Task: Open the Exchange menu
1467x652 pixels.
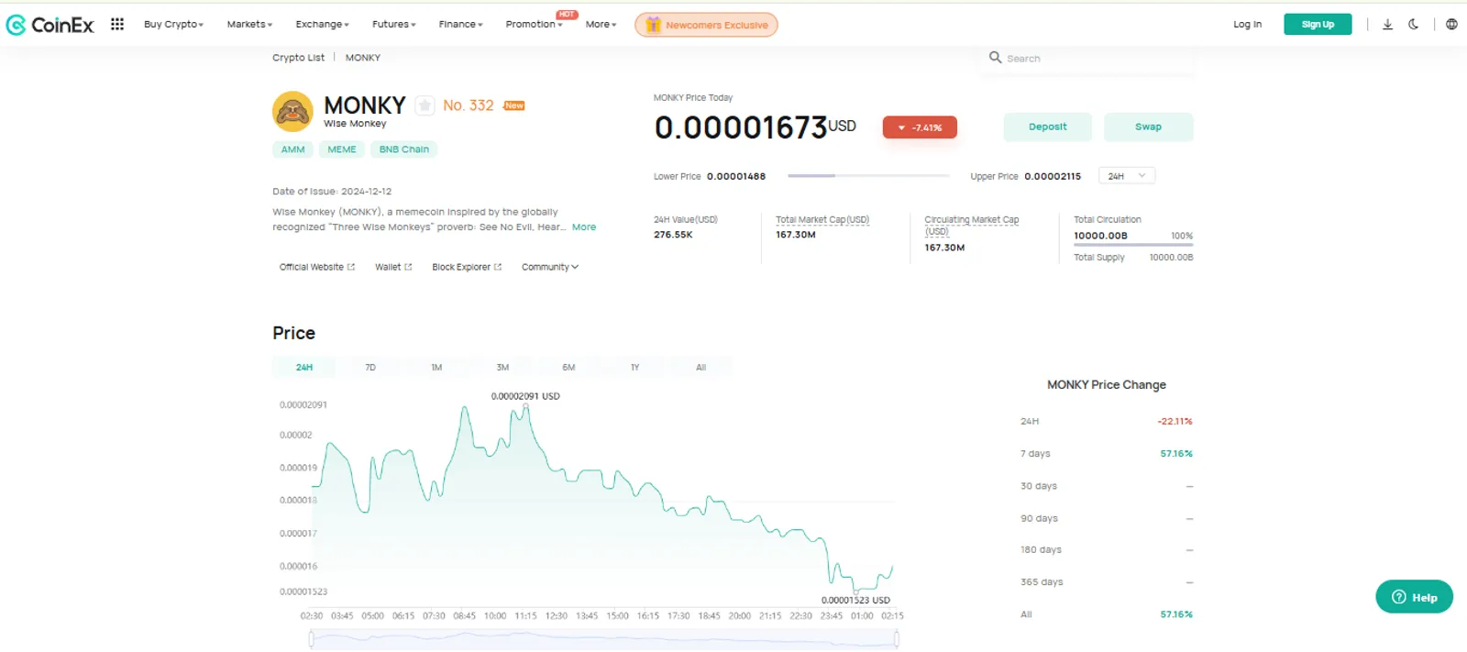Action: (x=322, y=24)
